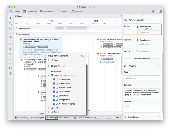This screenshot has height=130, width=171.
Task: Select the location pin icon in sidebar
Action: pos(10,48)
